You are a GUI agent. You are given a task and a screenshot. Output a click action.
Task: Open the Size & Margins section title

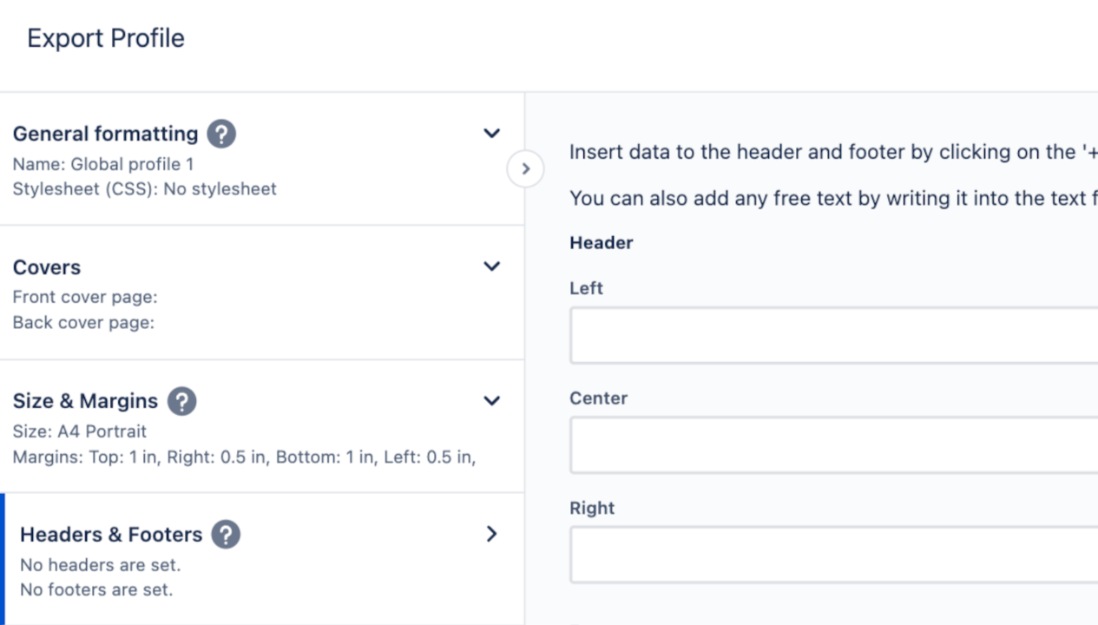pos(85,401)
